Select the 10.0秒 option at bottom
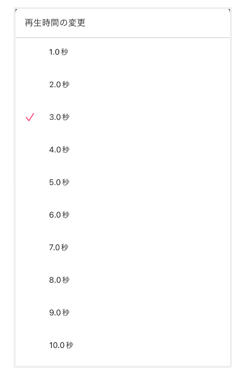The image size is (238, 371). [x=122, y=345]
